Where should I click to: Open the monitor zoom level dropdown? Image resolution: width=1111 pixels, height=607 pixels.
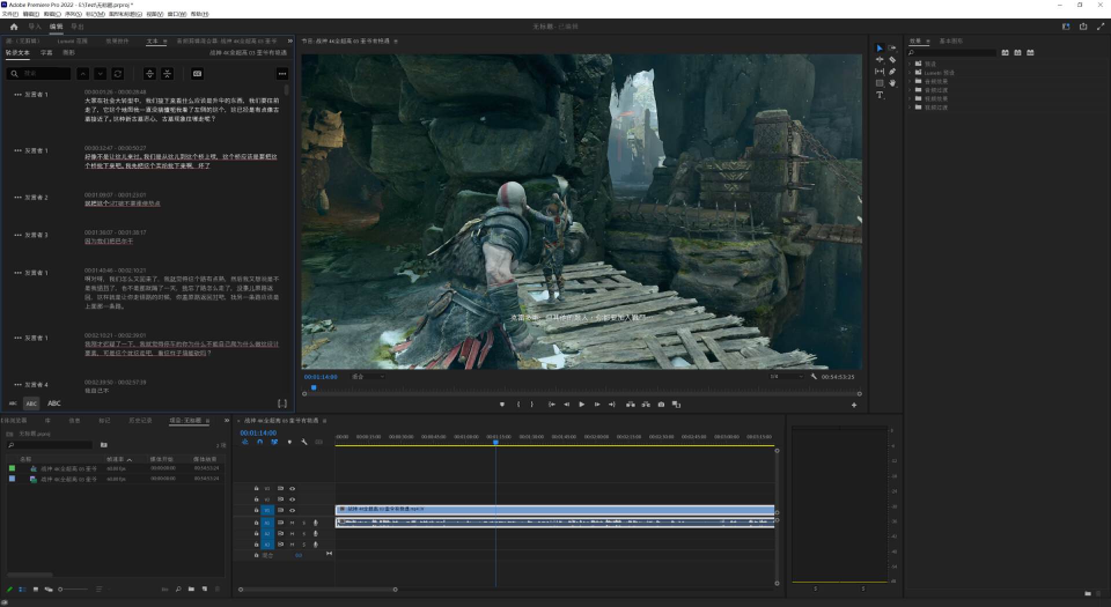click(x=368, y=376)
